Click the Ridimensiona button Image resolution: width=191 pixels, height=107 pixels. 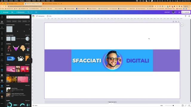coord(20,12)
